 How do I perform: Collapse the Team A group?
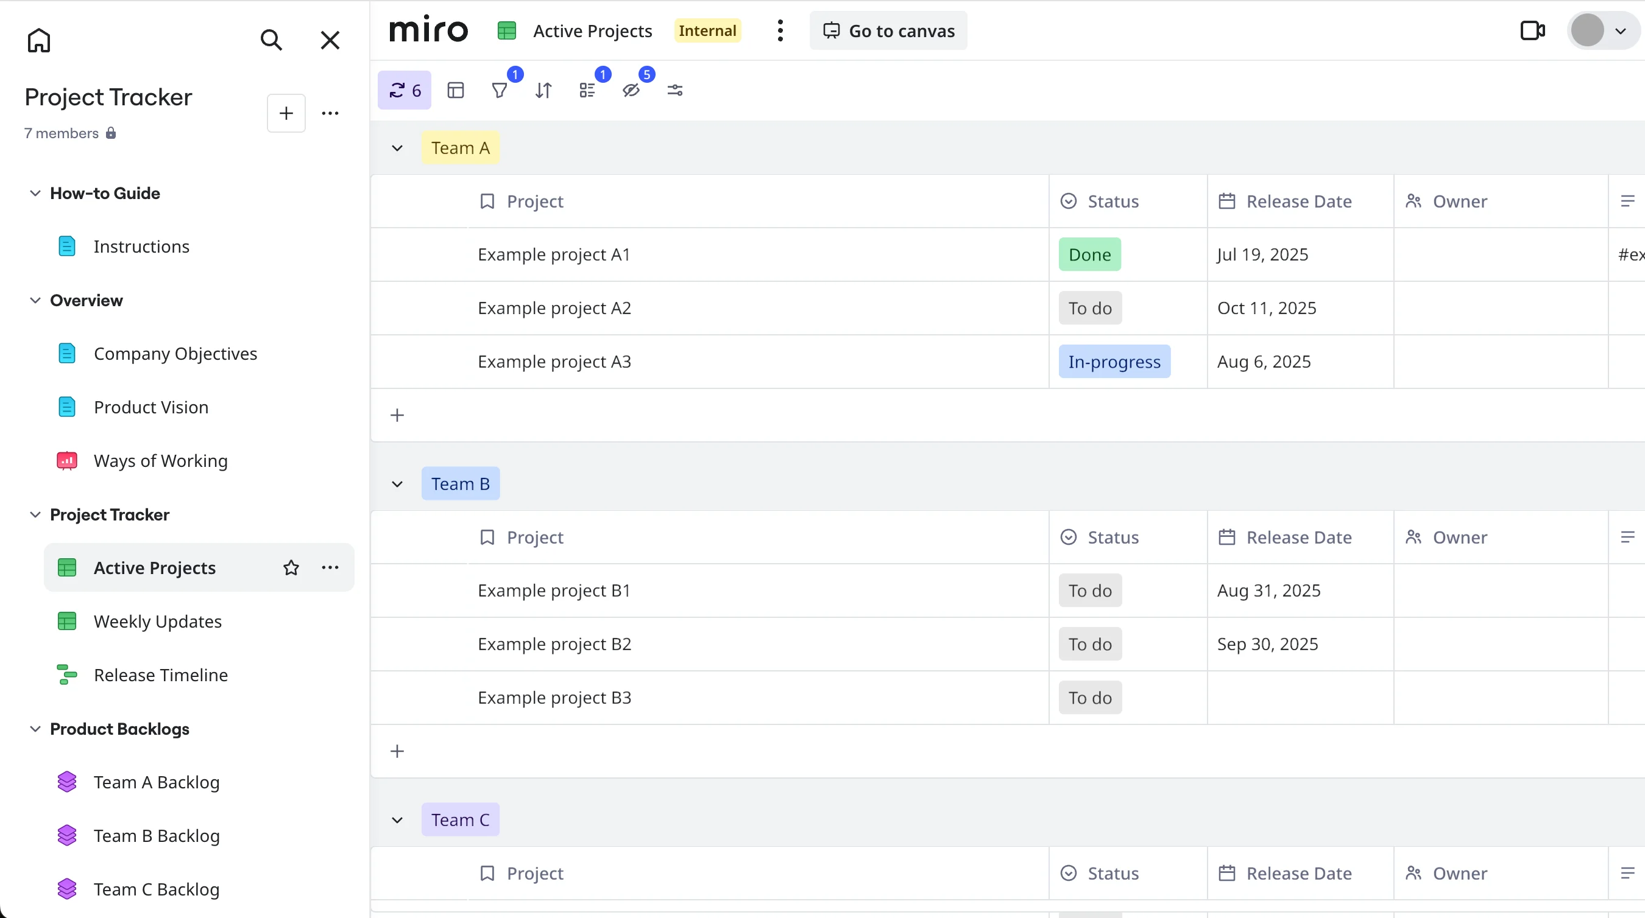(397, 149)
